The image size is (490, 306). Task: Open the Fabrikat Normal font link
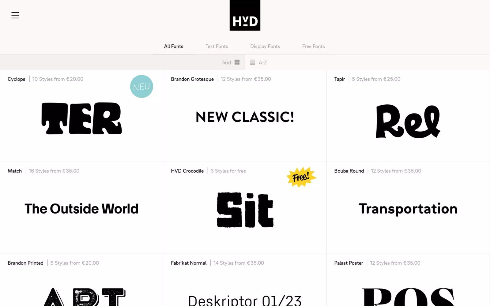pos(189,263)
